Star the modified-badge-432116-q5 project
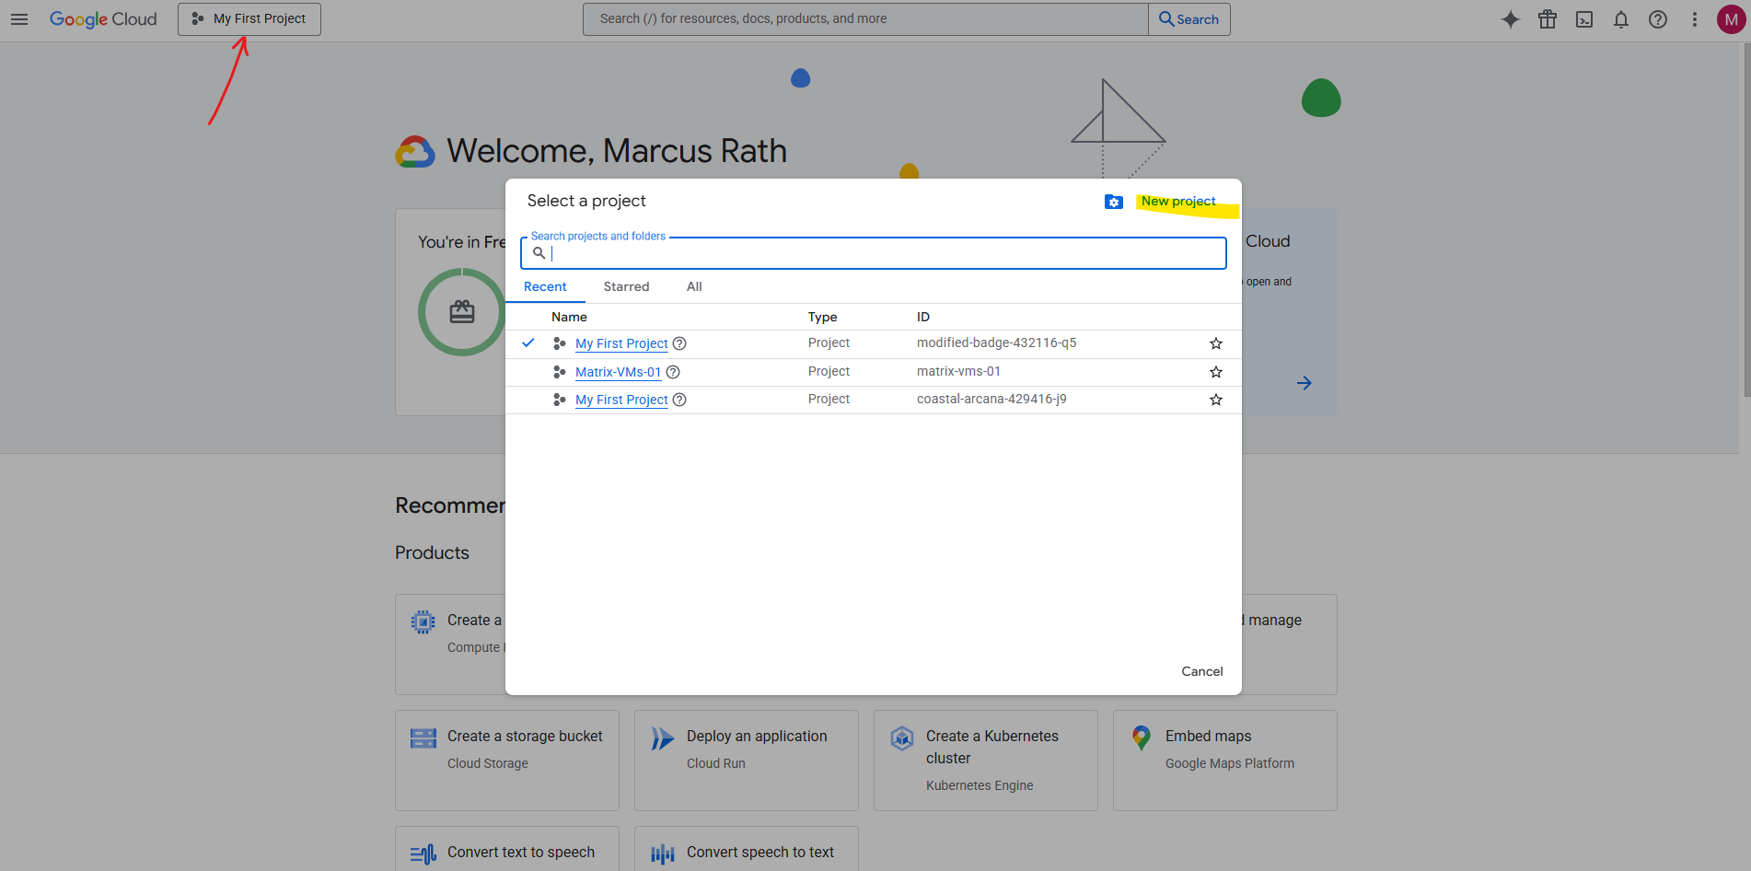Image resolution: width=1751 pixels, height=871 pixels. pos(1216,343)
